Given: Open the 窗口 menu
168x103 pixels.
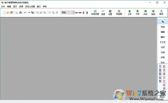Looking at the screenshot, I should pyautogui.click(x=39, y=6).
